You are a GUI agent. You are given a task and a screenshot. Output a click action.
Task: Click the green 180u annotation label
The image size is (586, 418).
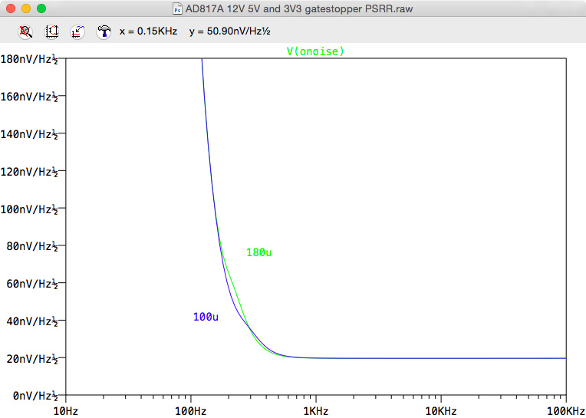pos(258,253)
